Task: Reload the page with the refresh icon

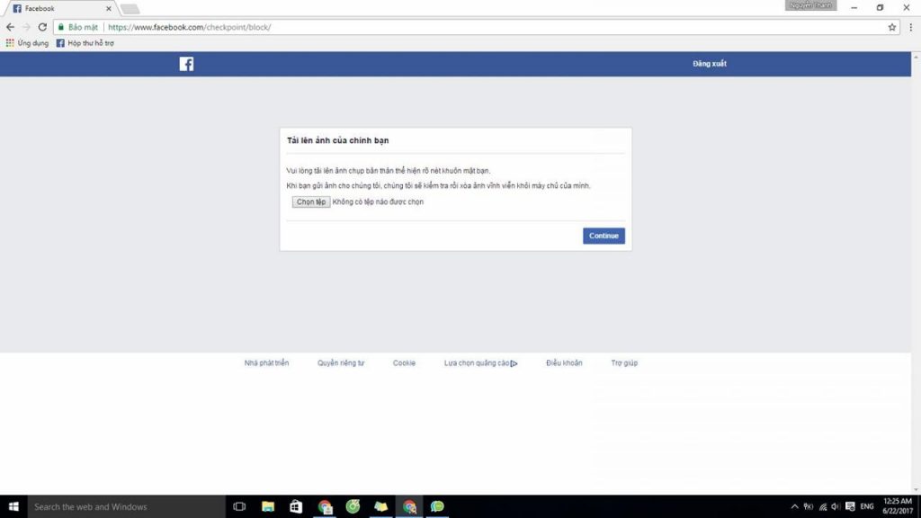Action: 42,27
